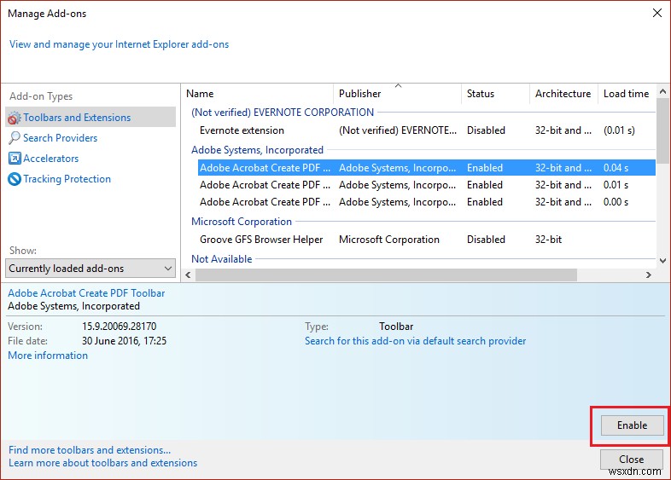This screenshot has width=671, height=480.
Task: Click the vertical scrollbar down arrow
Action: click(662, 260)
